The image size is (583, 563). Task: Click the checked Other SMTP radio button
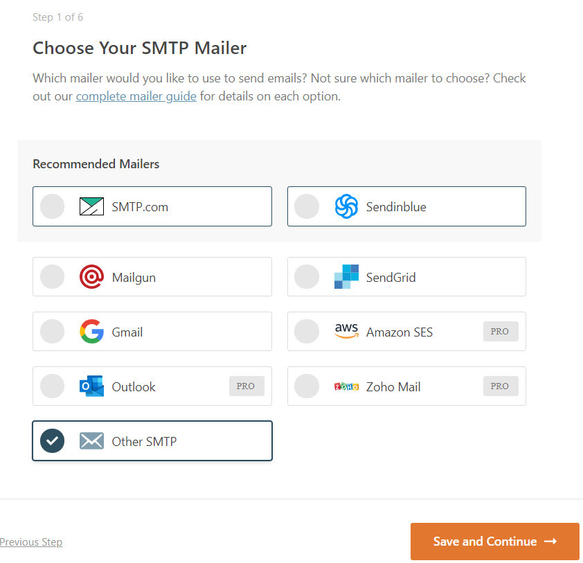tap(53, 441)
